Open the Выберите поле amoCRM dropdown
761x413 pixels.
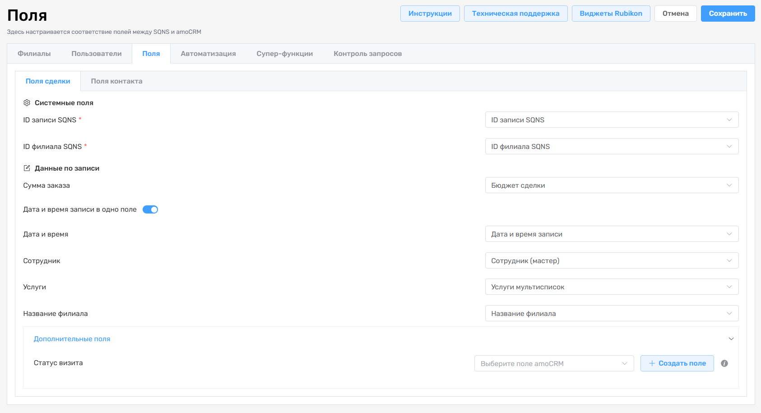554,363
